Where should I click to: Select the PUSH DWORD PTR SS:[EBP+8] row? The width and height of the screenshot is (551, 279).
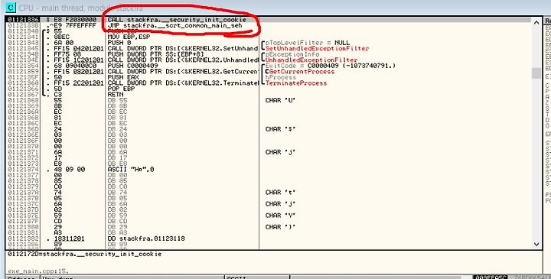pyautogui.click(x=155, y=54)
